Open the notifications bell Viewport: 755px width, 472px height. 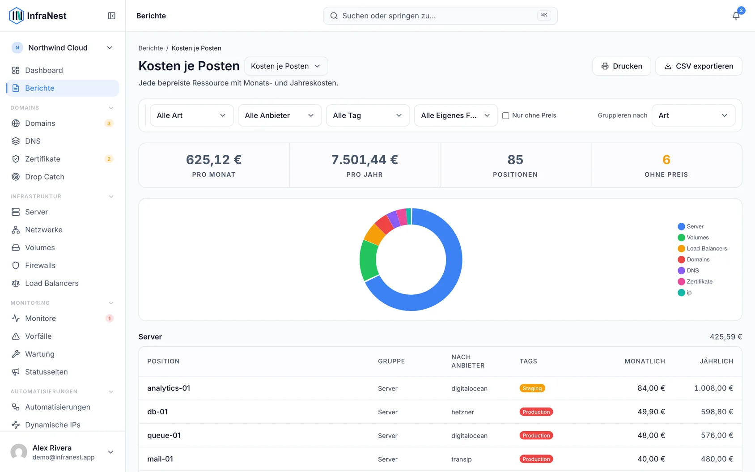coord(736,16)
